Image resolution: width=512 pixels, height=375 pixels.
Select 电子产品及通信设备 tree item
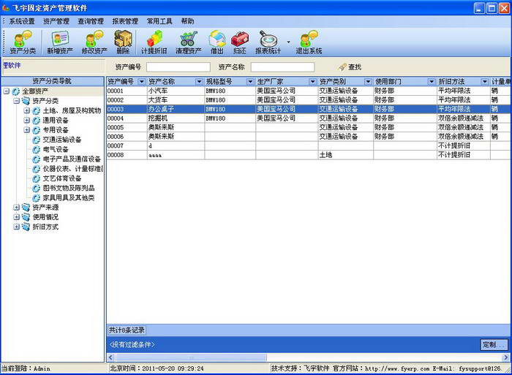click(72, 159)
